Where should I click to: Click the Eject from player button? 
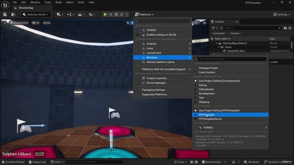coord(122,14)
